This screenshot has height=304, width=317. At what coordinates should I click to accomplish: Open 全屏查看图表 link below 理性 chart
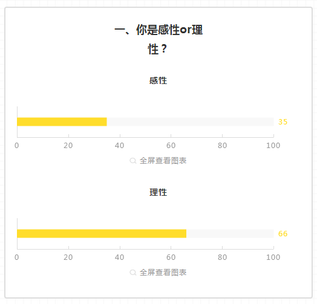[163, 273]
